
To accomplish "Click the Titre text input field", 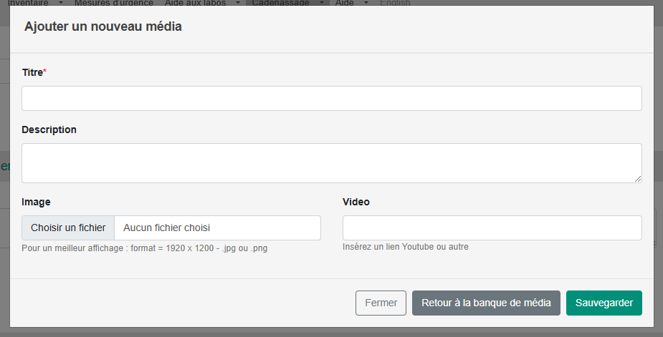I will (x=331, y=99).
